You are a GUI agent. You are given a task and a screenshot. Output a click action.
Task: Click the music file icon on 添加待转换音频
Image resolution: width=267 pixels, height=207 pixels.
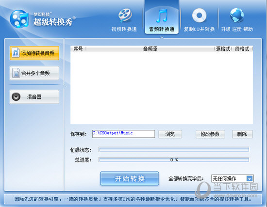[x=16, y=52]
